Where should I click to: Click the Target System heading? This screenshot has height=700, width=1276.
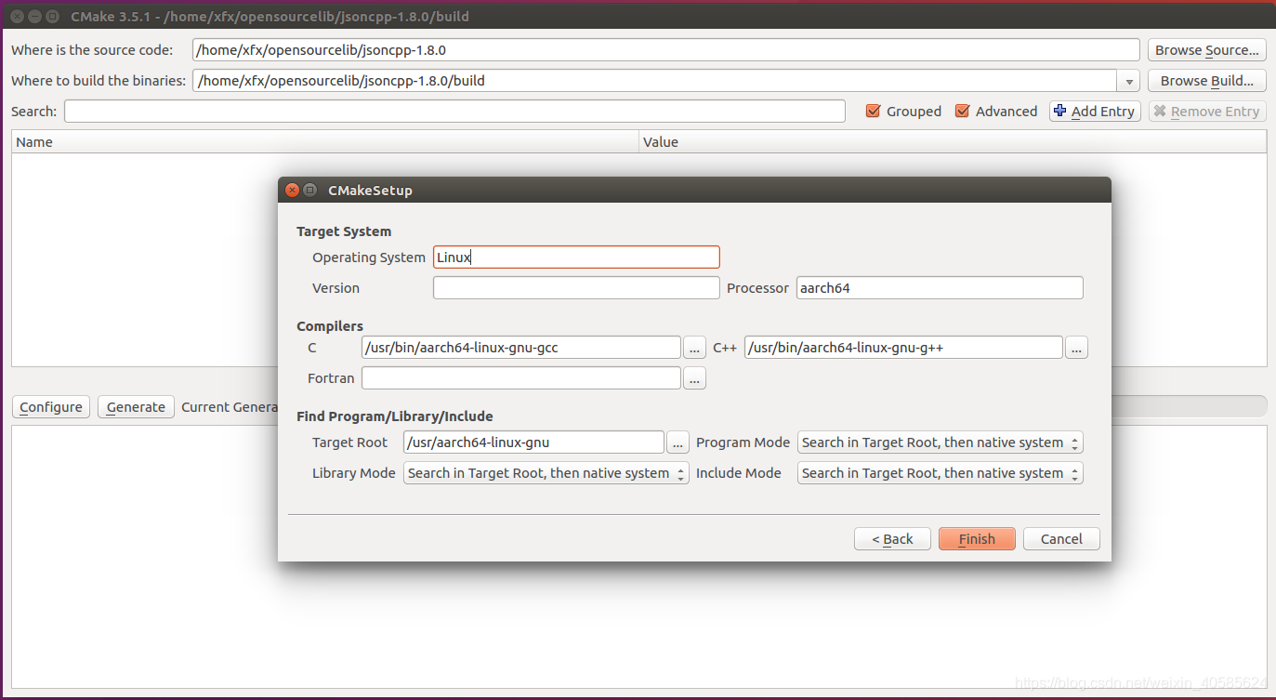pyautogui.click(x=344, y=231)
